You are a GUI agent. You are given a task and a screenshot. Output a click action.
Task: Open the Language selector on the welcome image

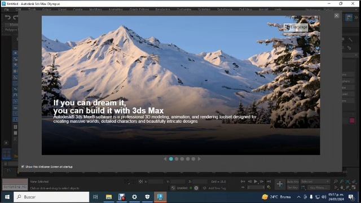[296, 28]
